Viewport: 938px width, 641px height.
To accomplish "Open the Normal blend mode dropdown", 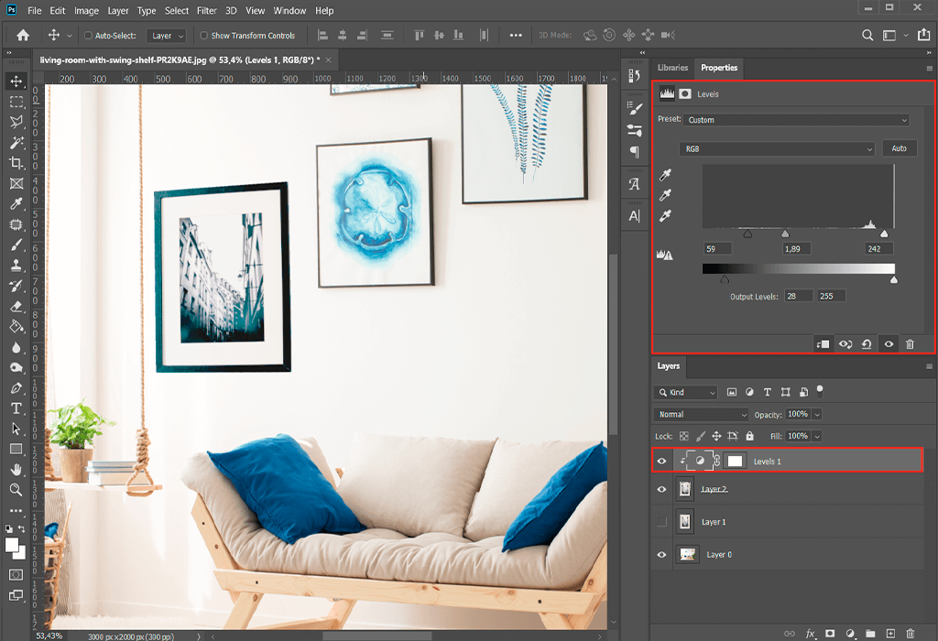I will [701, 415].
